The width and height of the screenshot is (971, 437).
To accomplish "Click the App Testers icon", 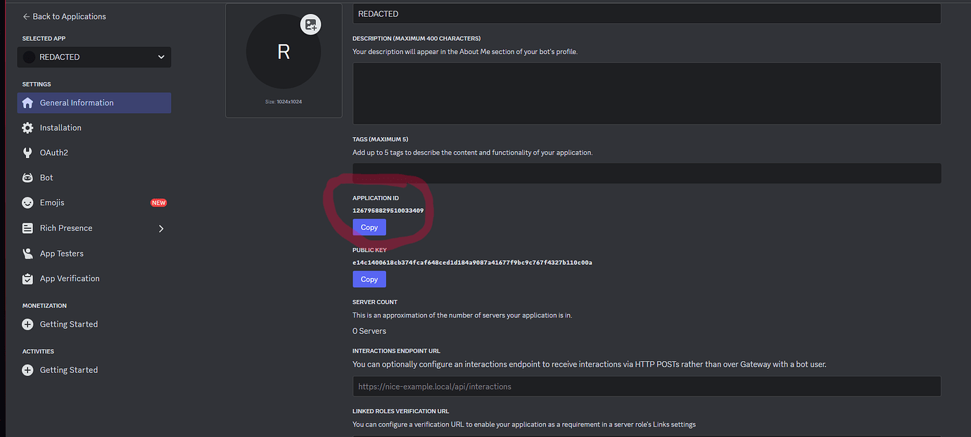I will [27, 253].
